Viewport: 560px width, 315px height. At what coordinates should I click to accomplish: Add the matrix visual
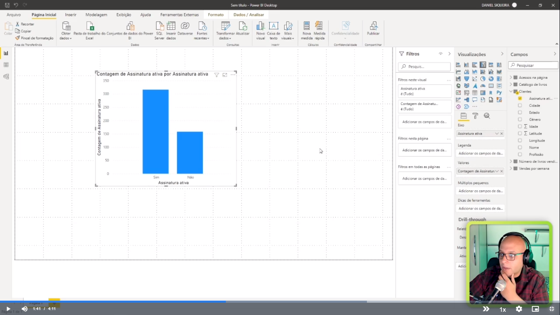click(x=483, y=93)
